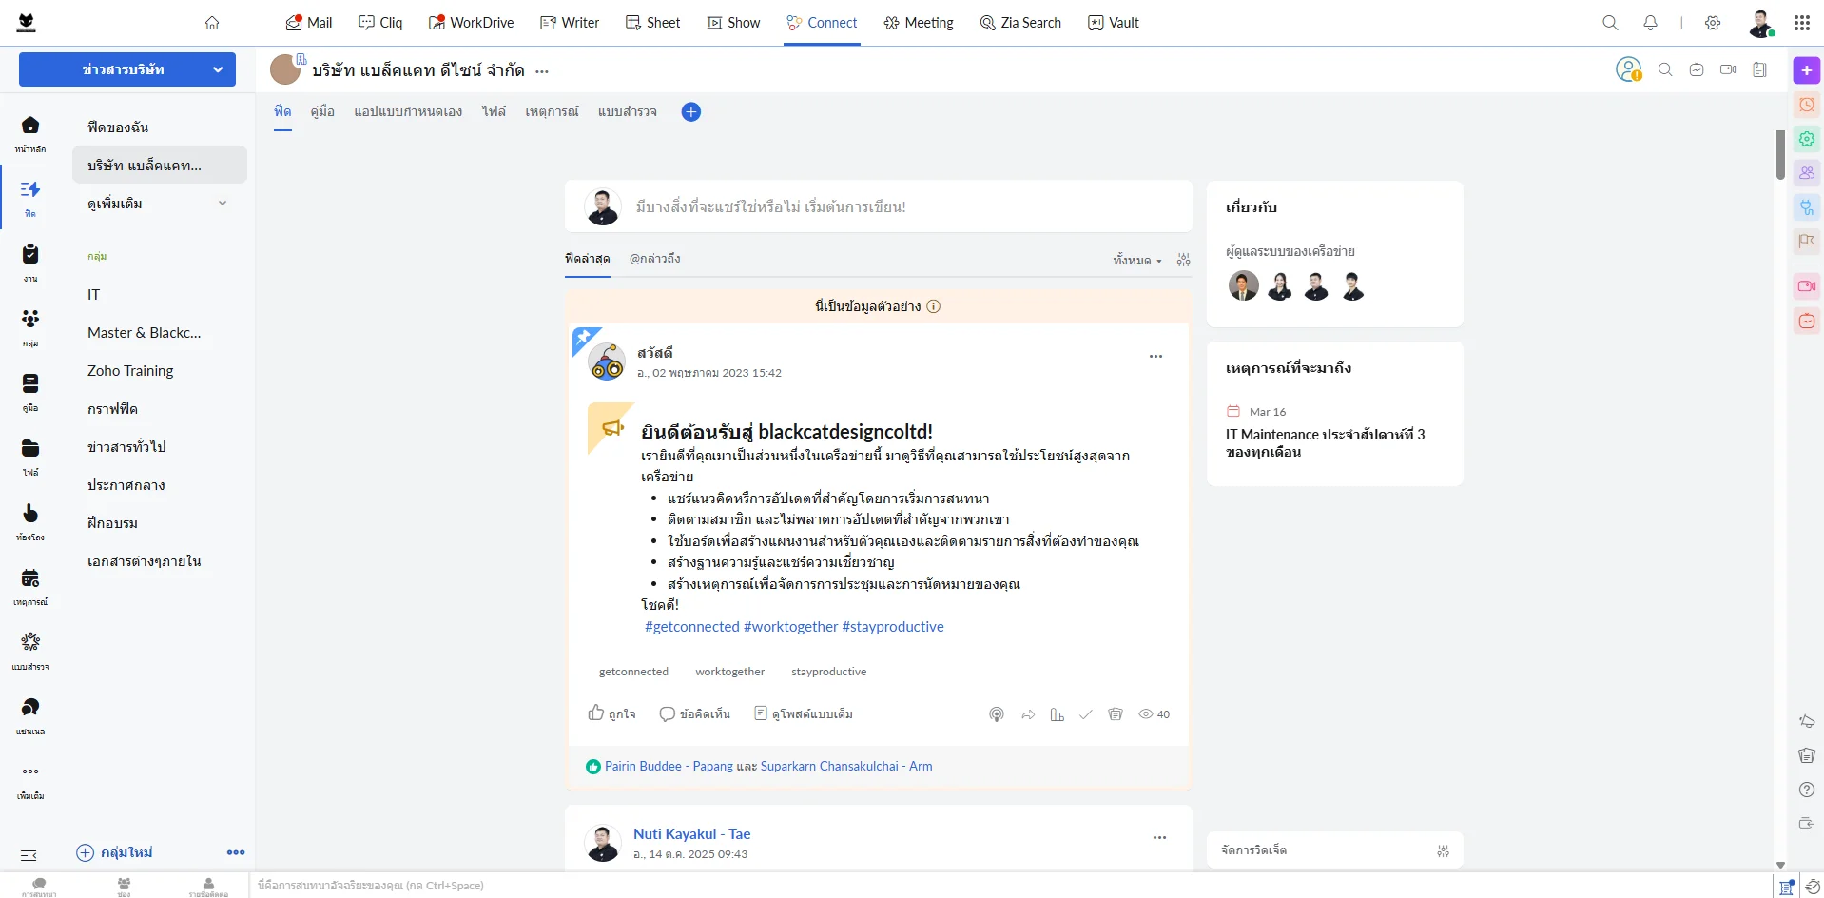Open feed filter settings icon

1183,260
